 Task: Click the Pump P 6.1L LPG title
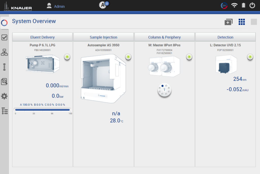[x=42, y=45]
